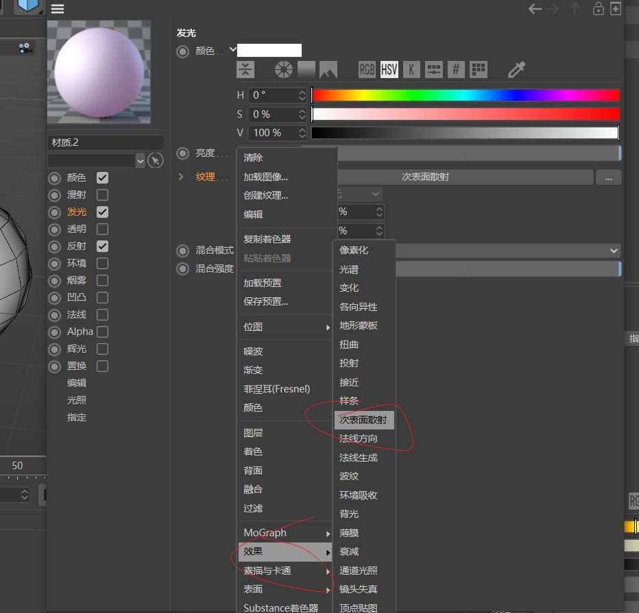Pick a color with the eyedropper tool
The height and width of the screenshot is (613, 639).
coord(516,69)
